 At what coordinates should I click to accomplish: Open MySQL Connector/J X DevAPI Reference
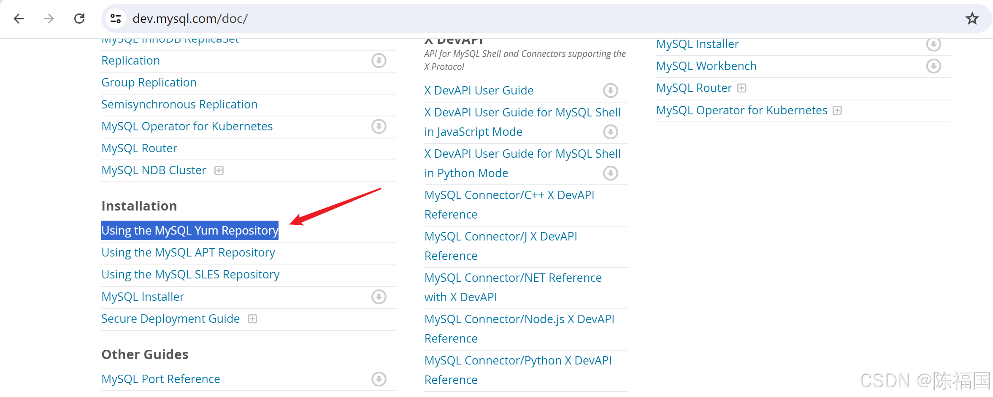tap(501, 246)
